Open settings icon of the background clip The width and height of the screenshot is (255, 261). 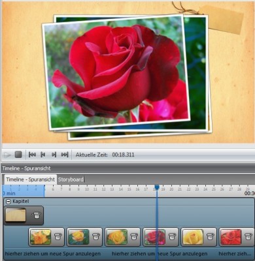36,215
